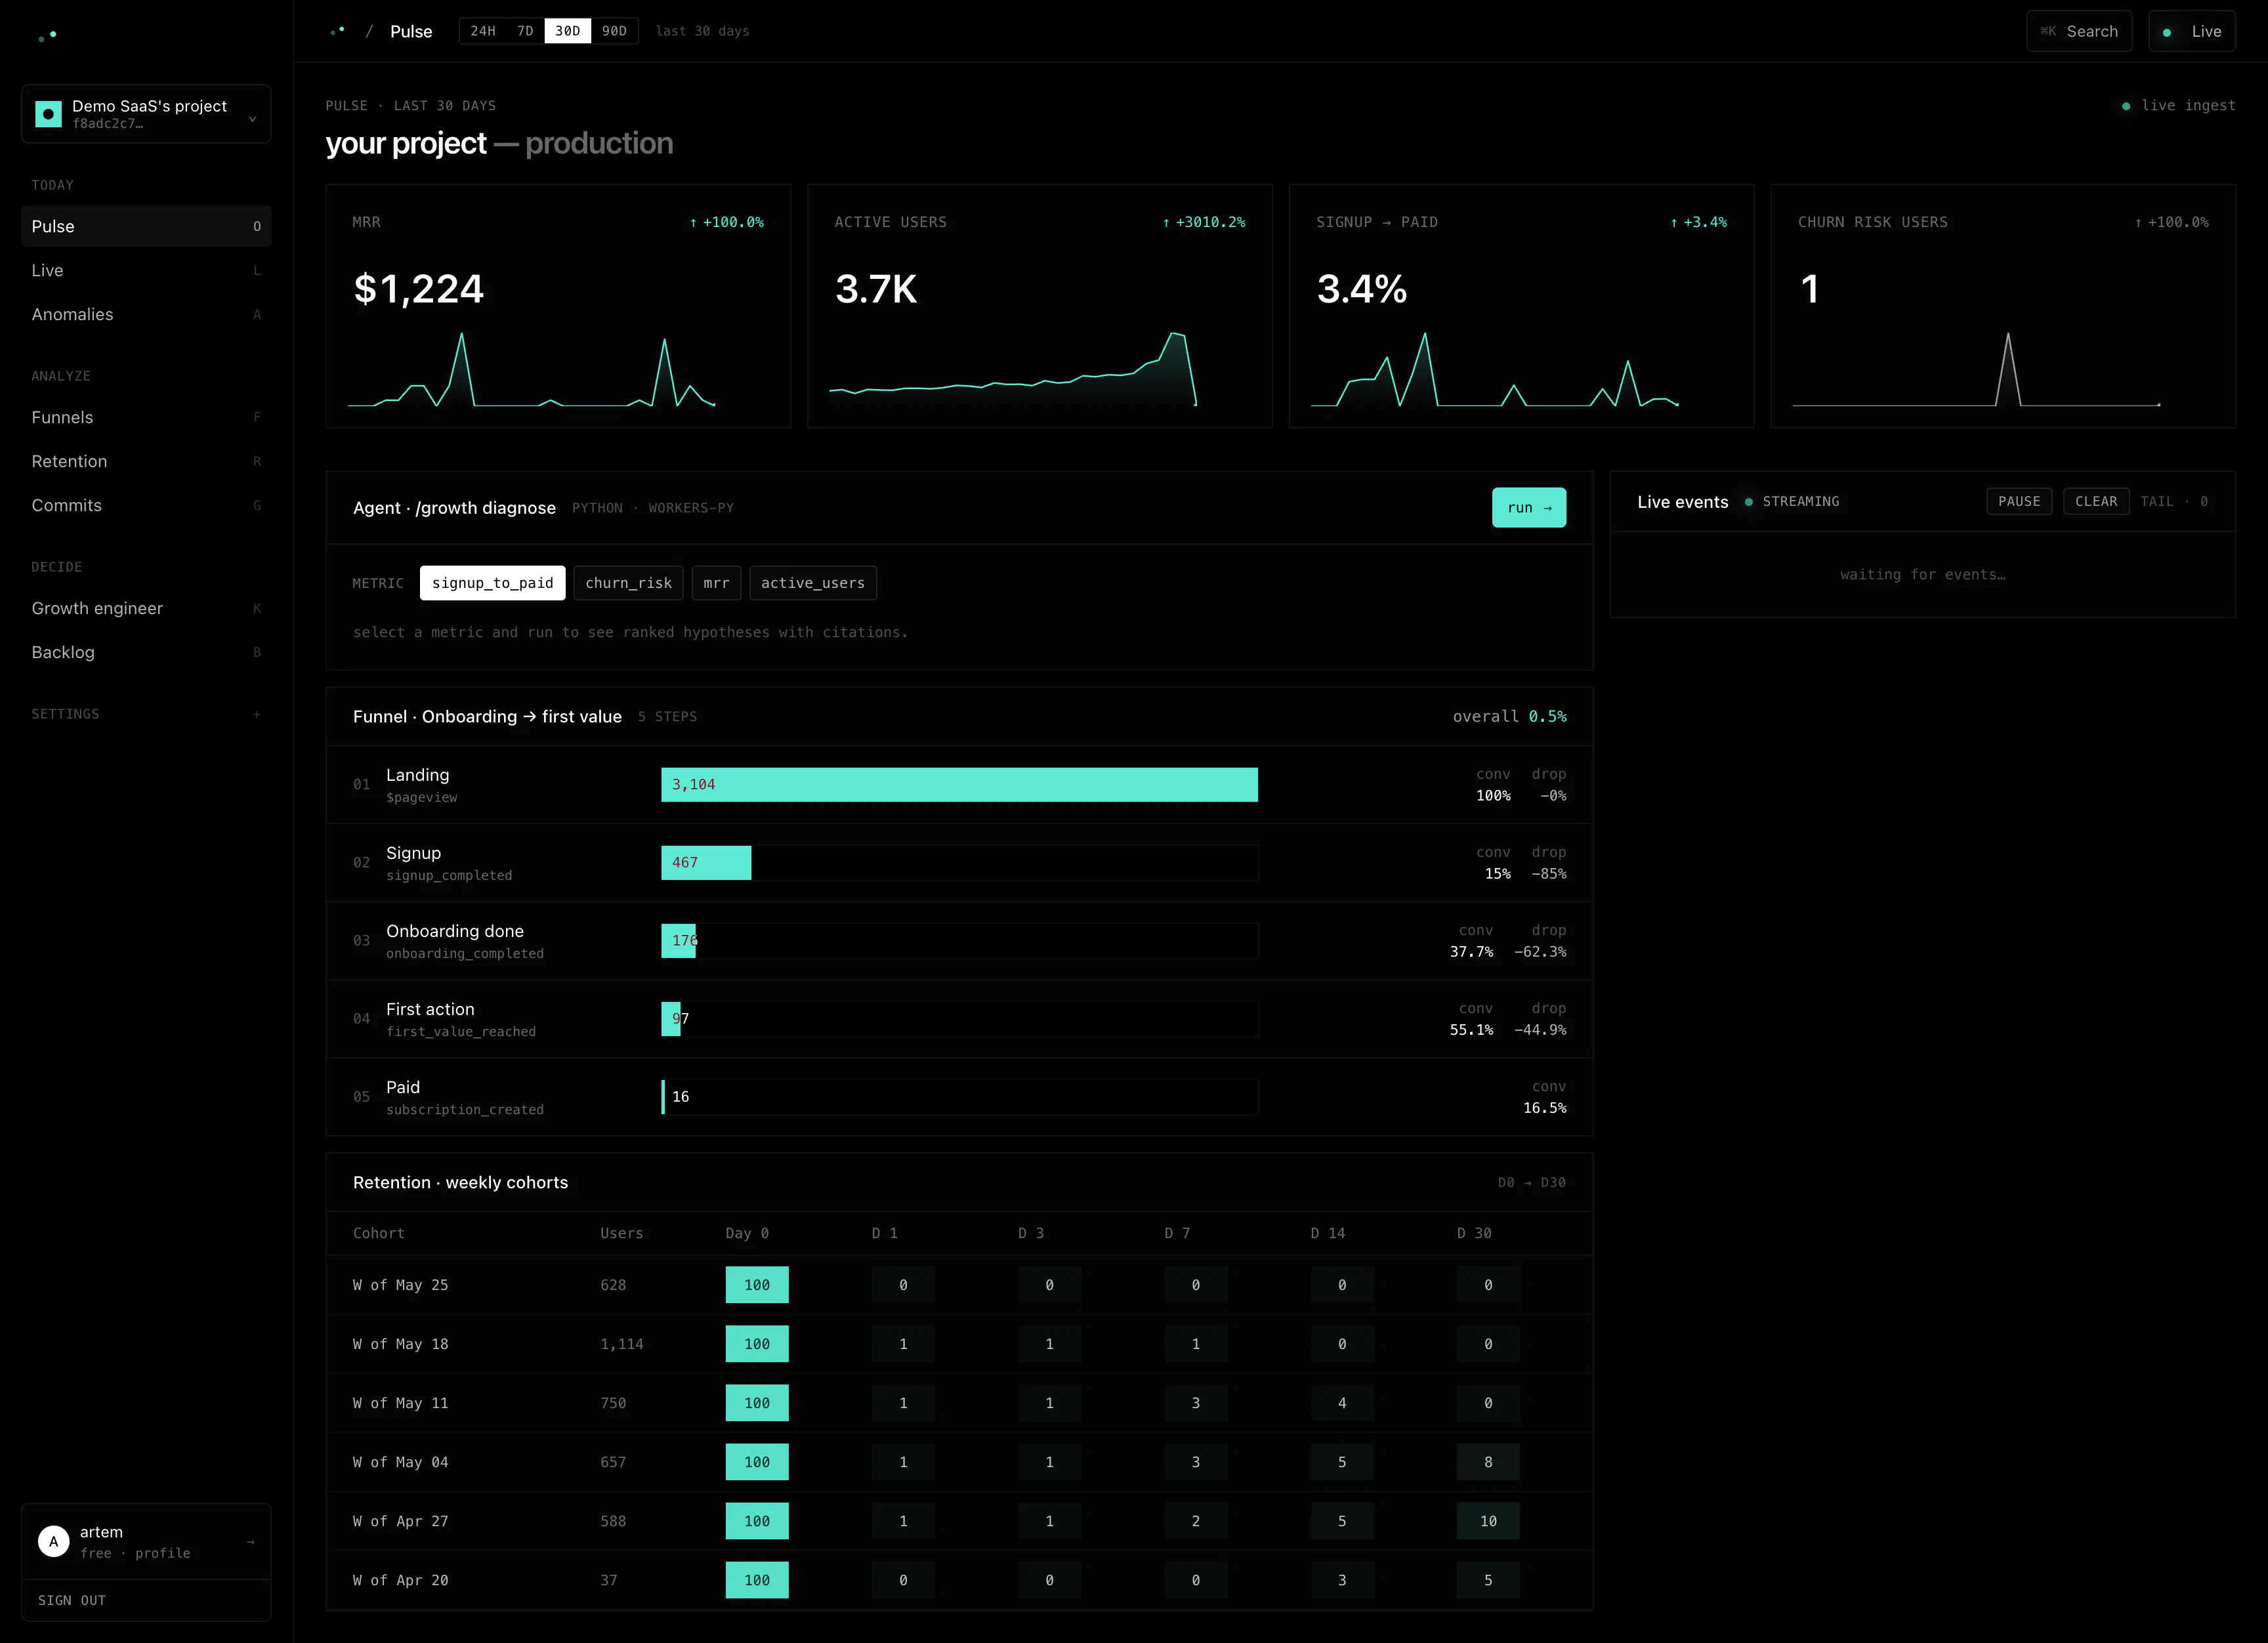
Task: Click the signup_completed event name
Action: click(x=449, y=875)
